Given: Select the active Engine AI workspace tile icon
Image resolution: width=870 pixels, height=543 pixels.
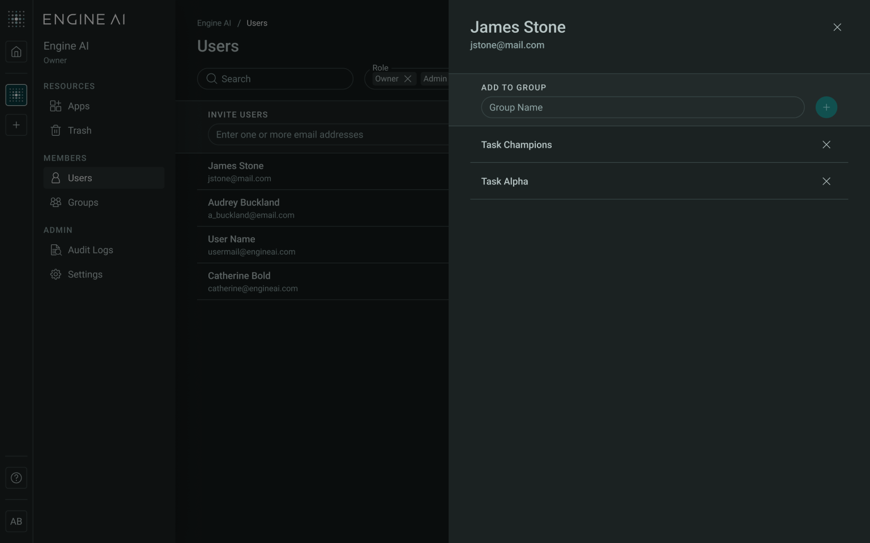Looking at the screenshot, I should tap(16, 95).
